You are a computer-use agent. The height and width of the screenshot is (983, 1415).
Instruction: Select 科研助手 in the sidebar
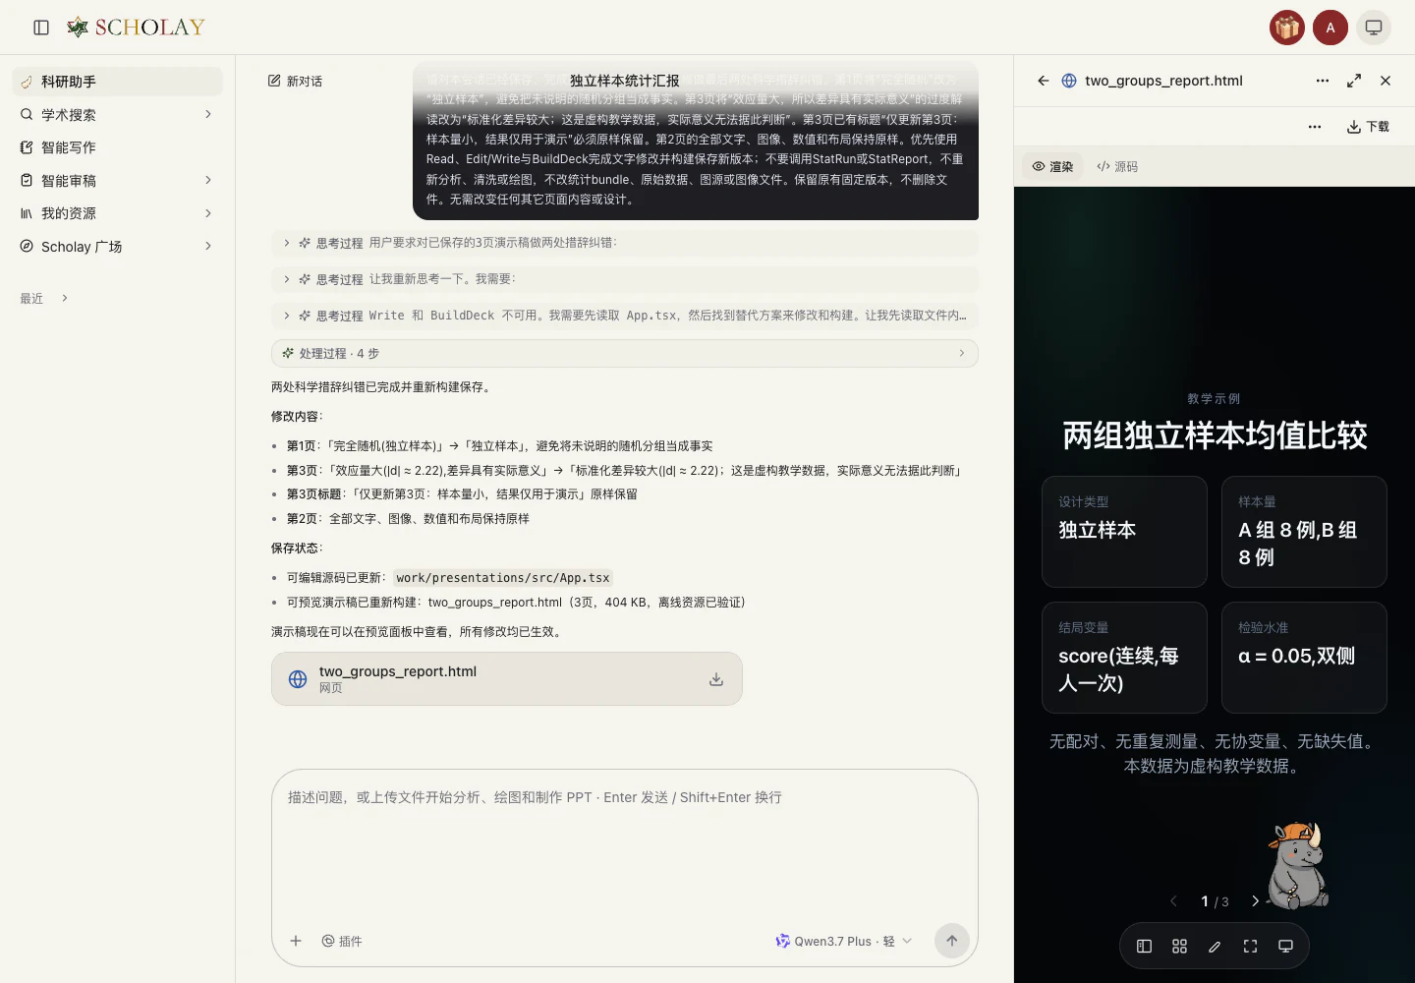pyautogui.click(x=118, y=82)
